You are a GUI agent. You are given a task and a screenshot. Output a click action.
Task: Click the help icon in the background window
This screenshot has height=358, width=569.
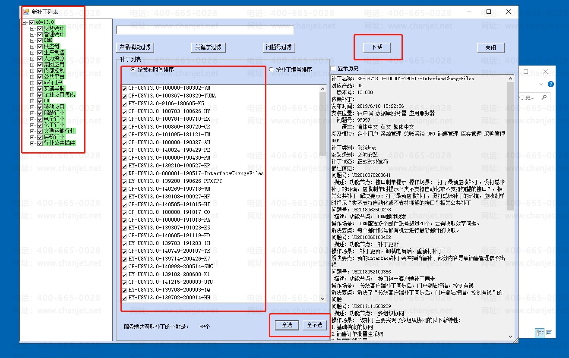(550, 84)
